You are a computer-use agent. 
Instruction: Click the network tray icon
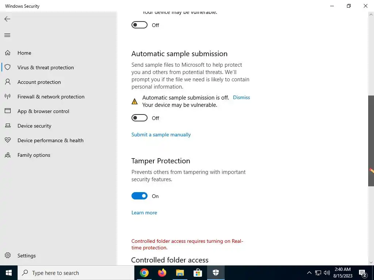[x=318, y=273]
